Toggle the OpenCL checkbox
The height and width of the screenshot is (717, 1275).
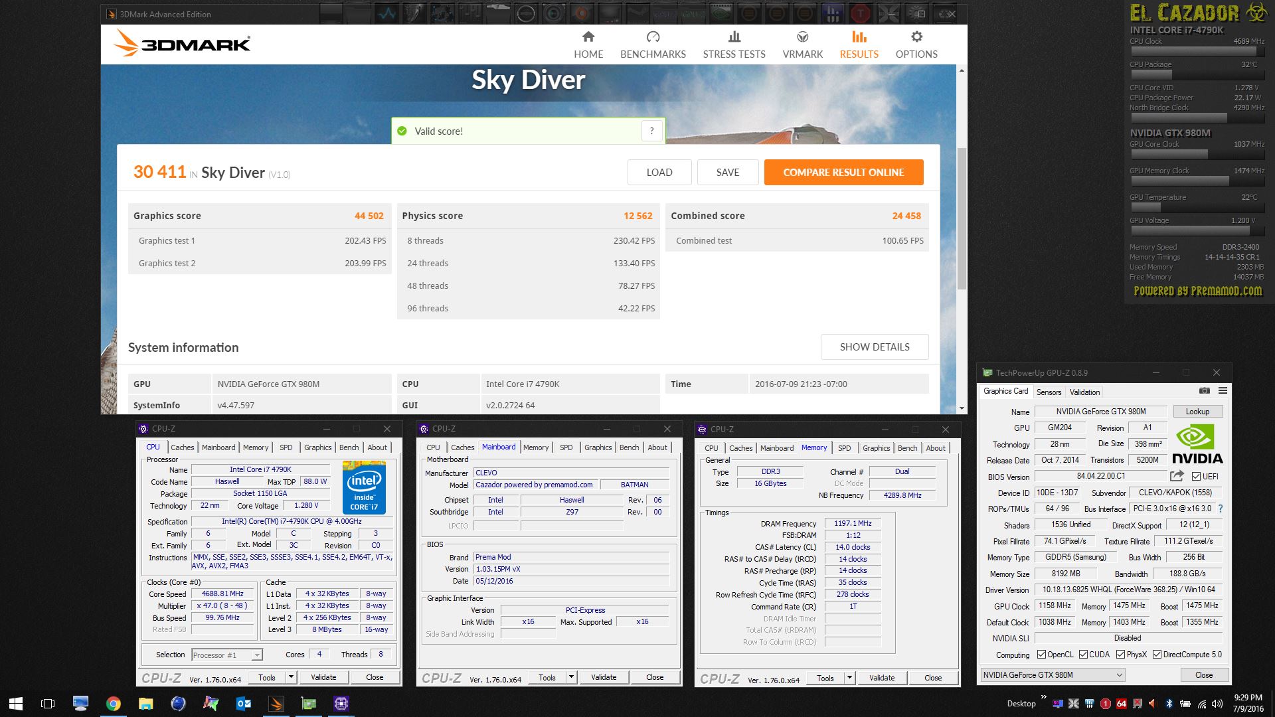click(1041, 655)
